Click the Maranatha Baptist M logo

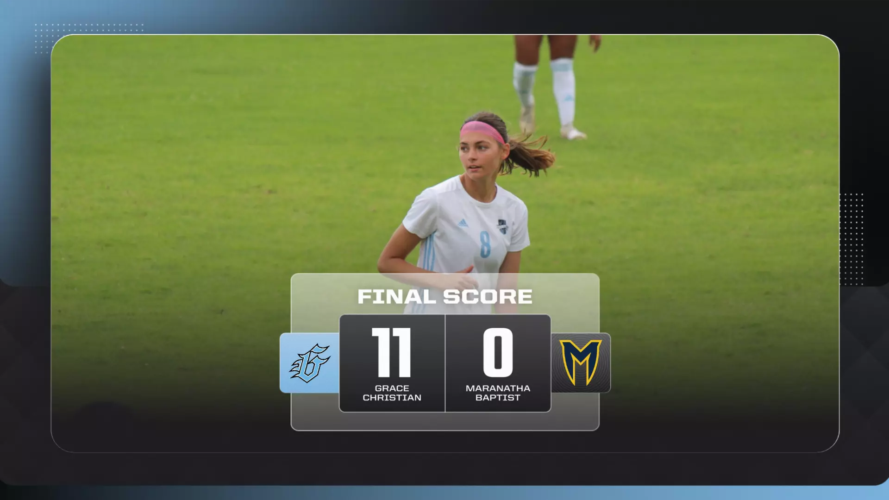pyautogui.click(x=581, y=363)
